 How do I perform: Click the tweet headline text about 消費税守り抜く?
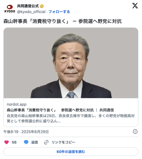coord(63,21)
